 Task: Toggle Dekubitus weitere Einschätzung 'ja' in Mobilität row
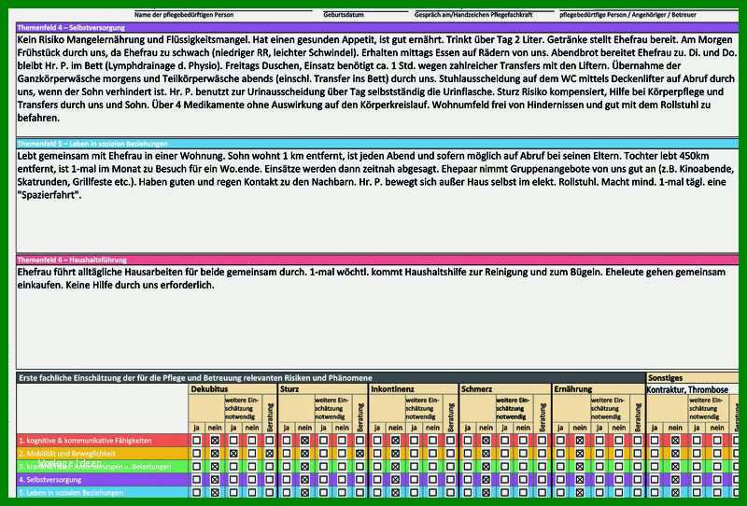coord(233,454)
